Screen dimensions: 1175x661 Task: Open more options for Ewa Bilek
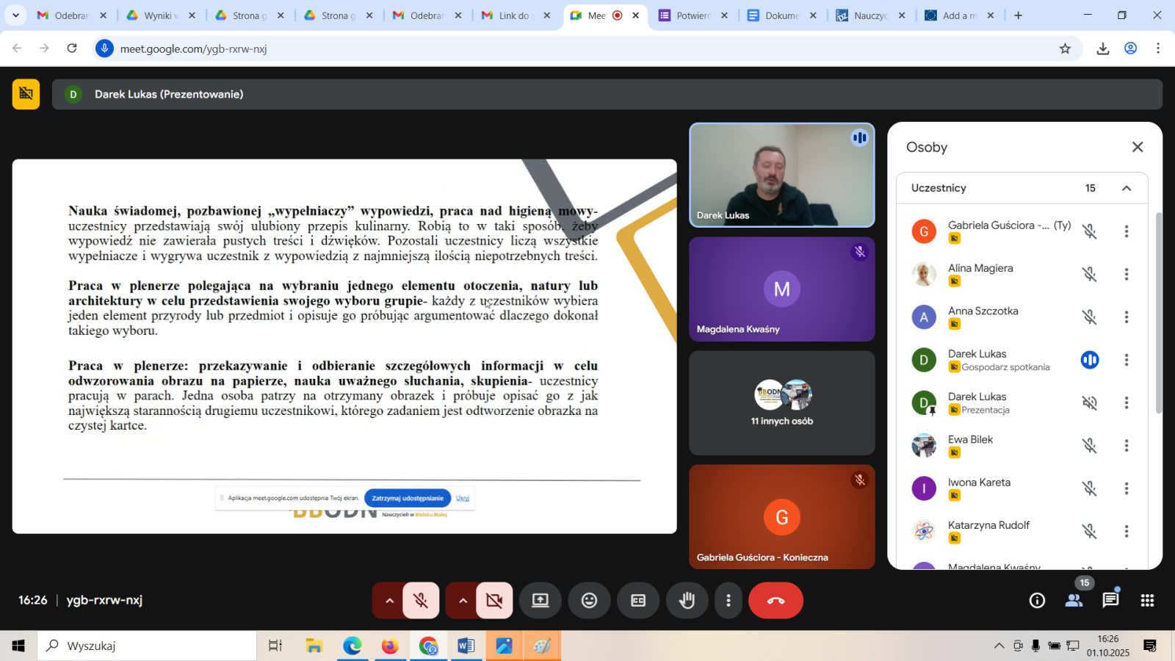click(x=1127, y=446)
